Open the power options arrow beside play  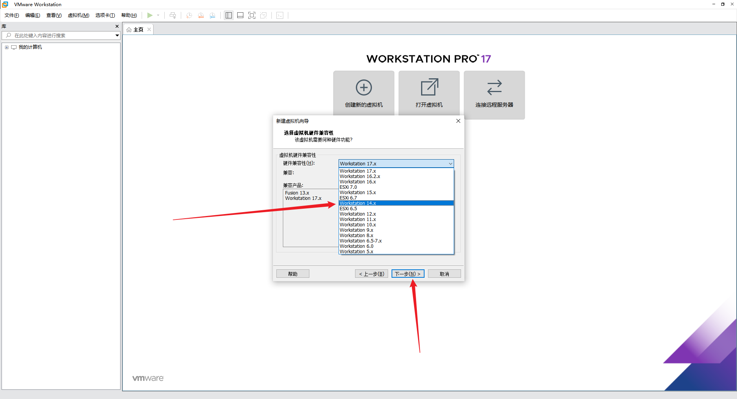coord(158,15)
